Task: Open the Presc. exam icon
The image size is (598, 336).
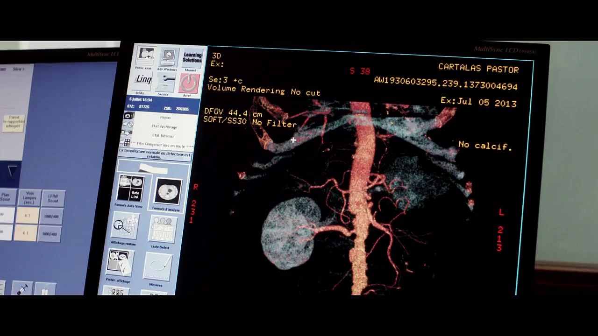Action: 146,57
